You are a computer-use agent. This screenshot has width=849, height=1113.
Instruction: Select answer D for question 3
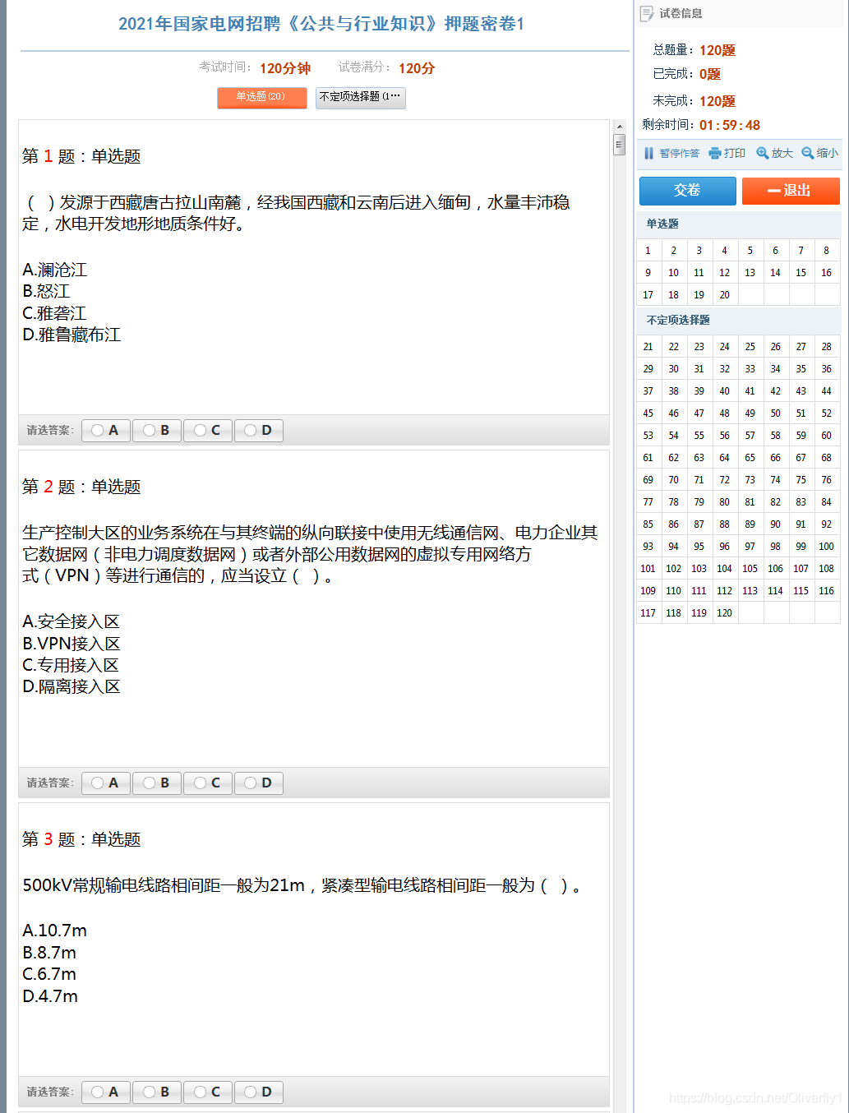click(x=259, y=1092)
